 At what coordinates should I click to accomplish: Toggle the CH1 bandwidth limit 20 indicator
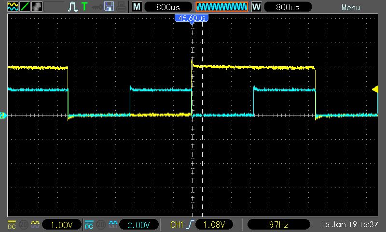(23, 225)
